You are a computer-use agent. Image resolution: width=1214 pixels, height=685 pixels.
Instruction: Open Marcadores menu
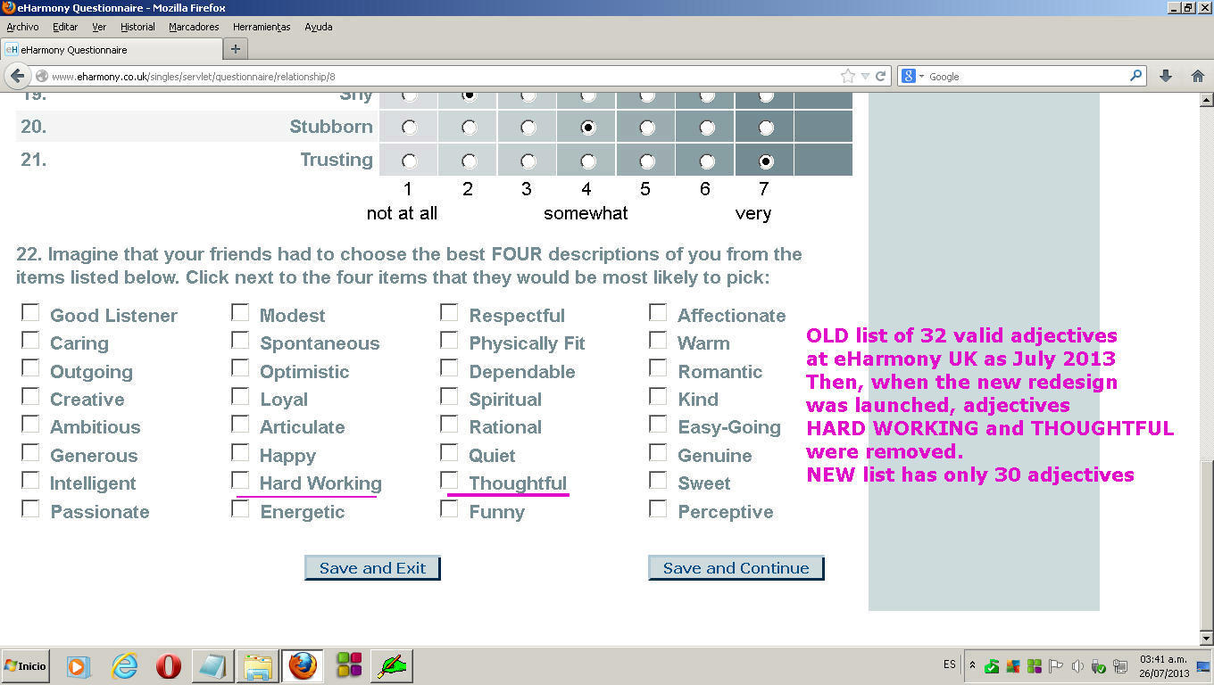[x=194, y=27]
